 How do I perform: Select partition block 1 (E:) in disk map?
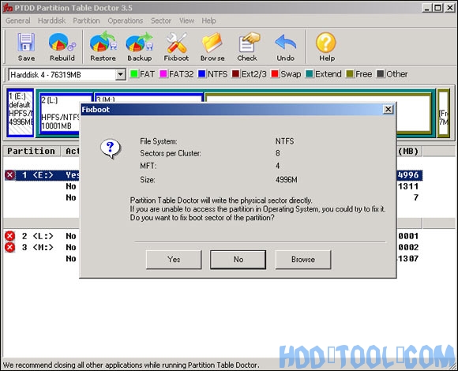pos(21,113)
